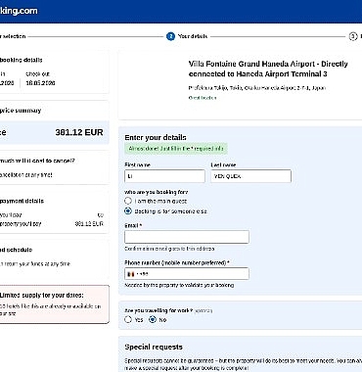Select step 2 Your details circle
This screenshot has height=372, width=362.
pyautogui.click(x=170, y=36)
